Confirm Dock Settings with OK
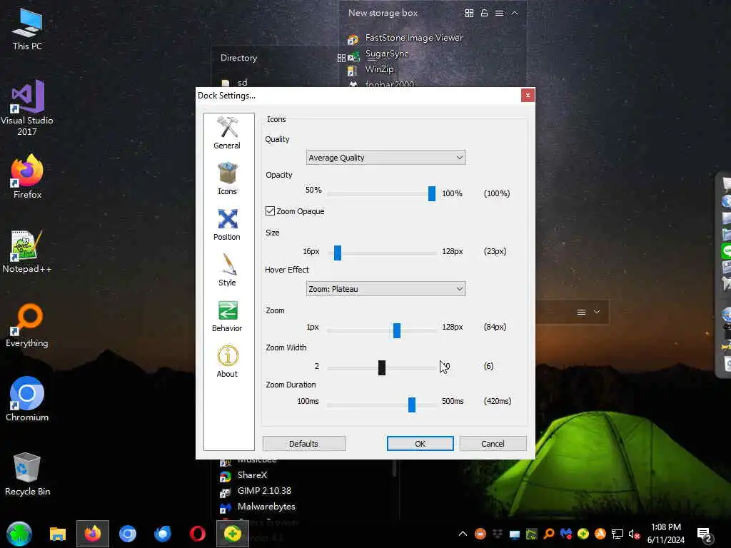 (420, 444)
